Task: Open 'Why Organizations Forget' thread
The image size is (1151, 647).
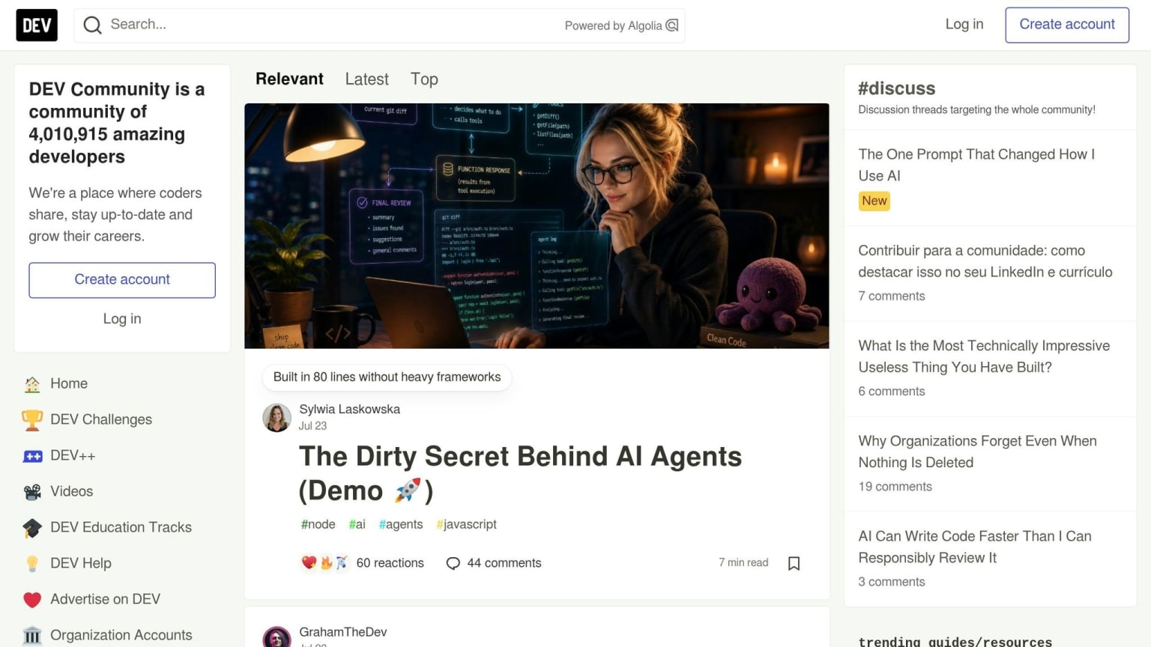Action: click(977, 452)
